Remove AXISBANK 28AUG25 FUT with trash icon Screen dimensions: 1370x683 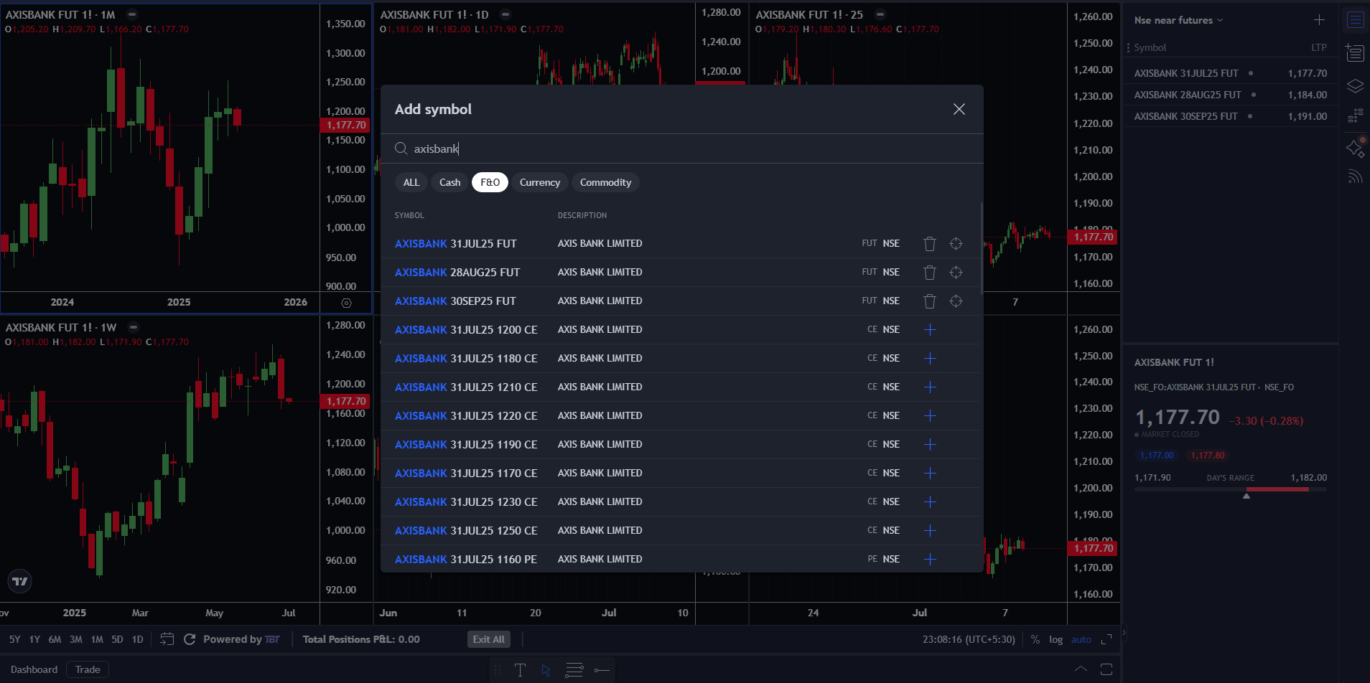pyautogui.click(x=930, y=273)
